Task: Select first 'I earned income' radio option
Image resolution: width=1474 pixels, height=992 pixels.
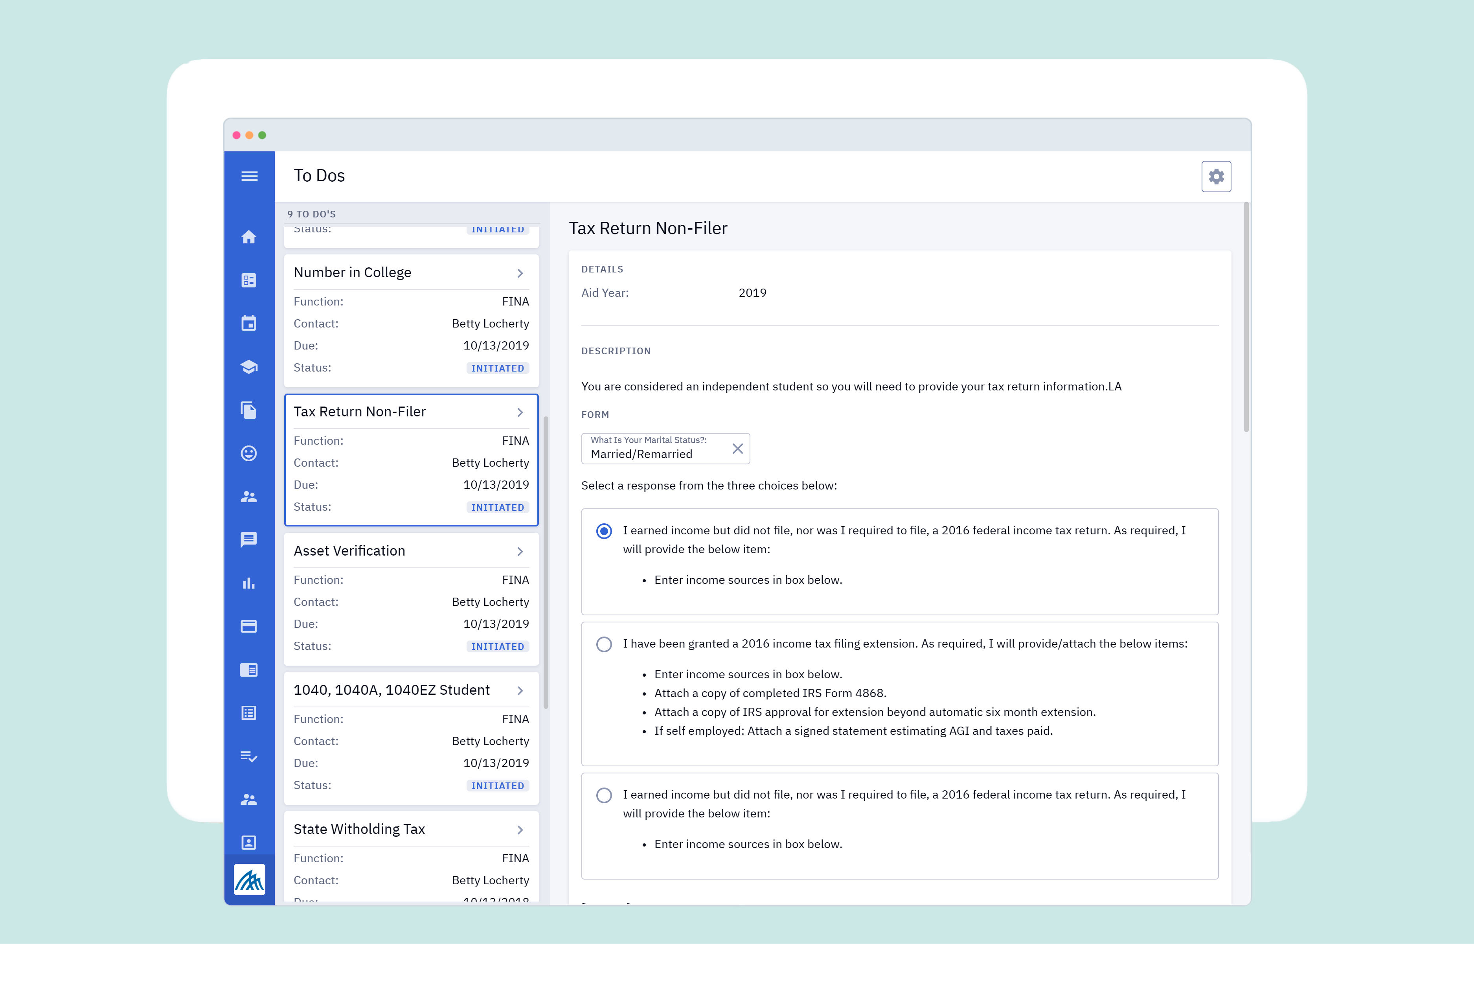Action: 605,532
